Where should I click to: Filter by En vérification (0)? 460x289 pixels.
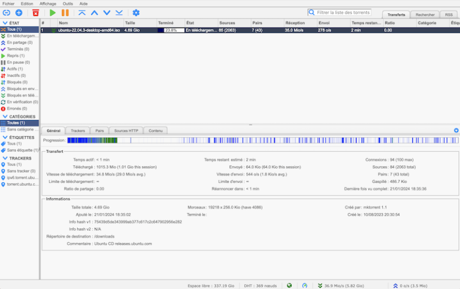pyautogui.click(x=19, y=102)
